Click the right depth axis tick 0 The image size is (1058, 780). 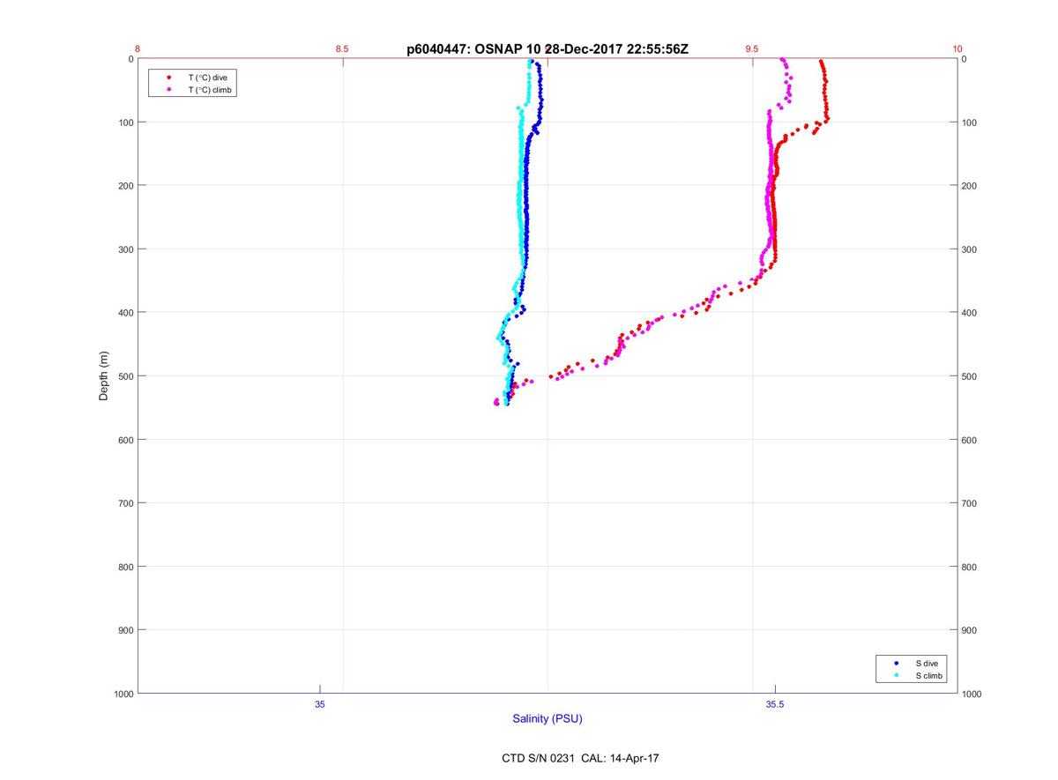tap(965, 59)
